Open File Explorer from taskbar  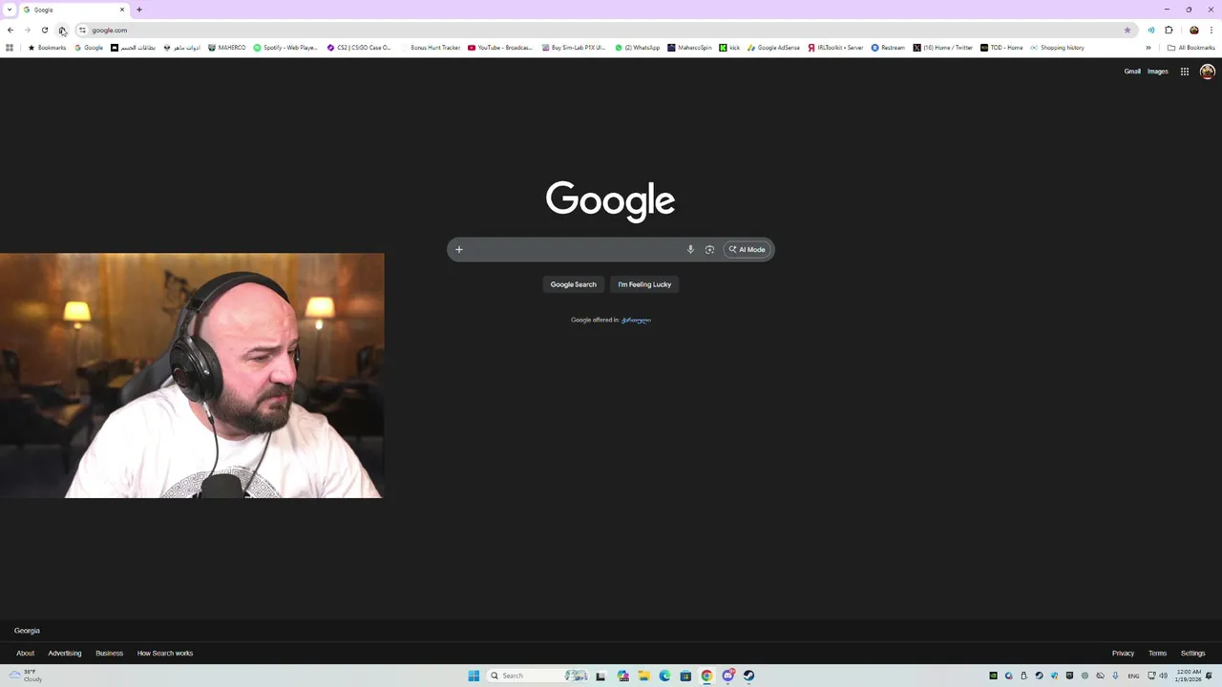click(x=643, y=676)
